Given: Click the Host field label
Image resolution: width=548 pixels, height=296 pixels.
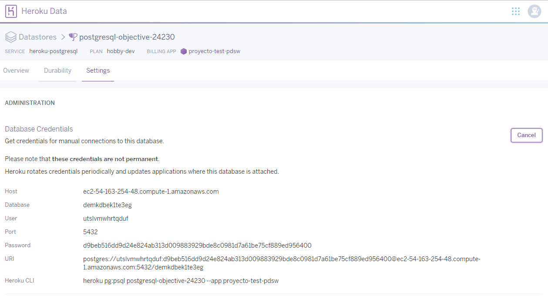Looking at the screenshot, I should 11,192.
